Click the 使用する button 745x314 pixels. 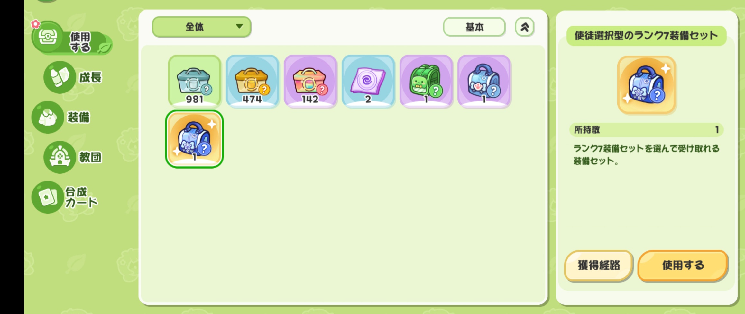683,266
